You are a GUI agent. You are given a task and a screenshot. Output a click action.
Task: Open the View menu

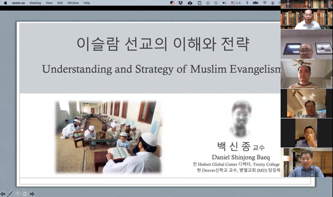49,2
